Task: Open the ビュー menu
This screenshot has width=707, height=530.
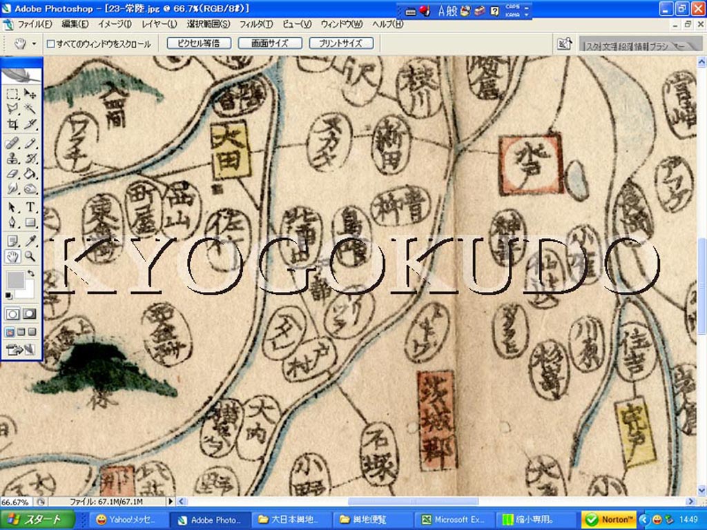Action: click(x=297, y=24)
